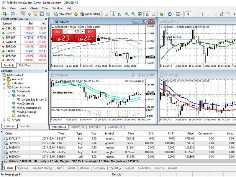Toggle the Navigator panel toolbar button
The image size is (236, 177).
click(35, 14)
